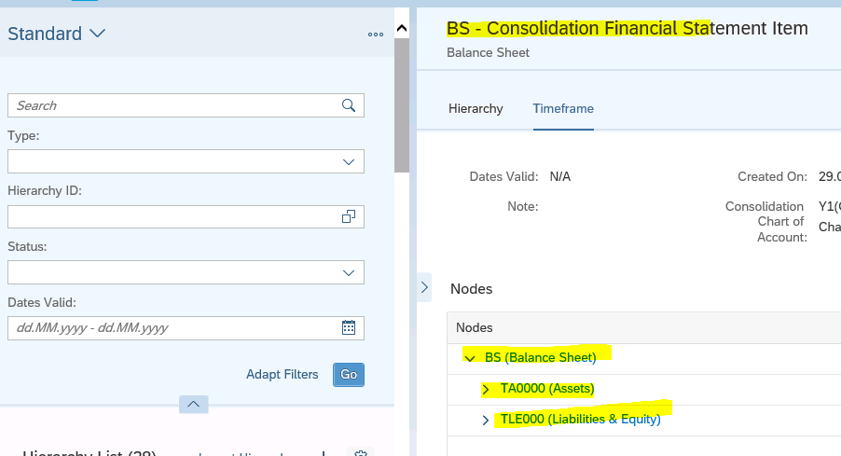Open the Status dropdown
This screenshot has height=456, width=841.
pyautogui.click(x=349, y=272)
